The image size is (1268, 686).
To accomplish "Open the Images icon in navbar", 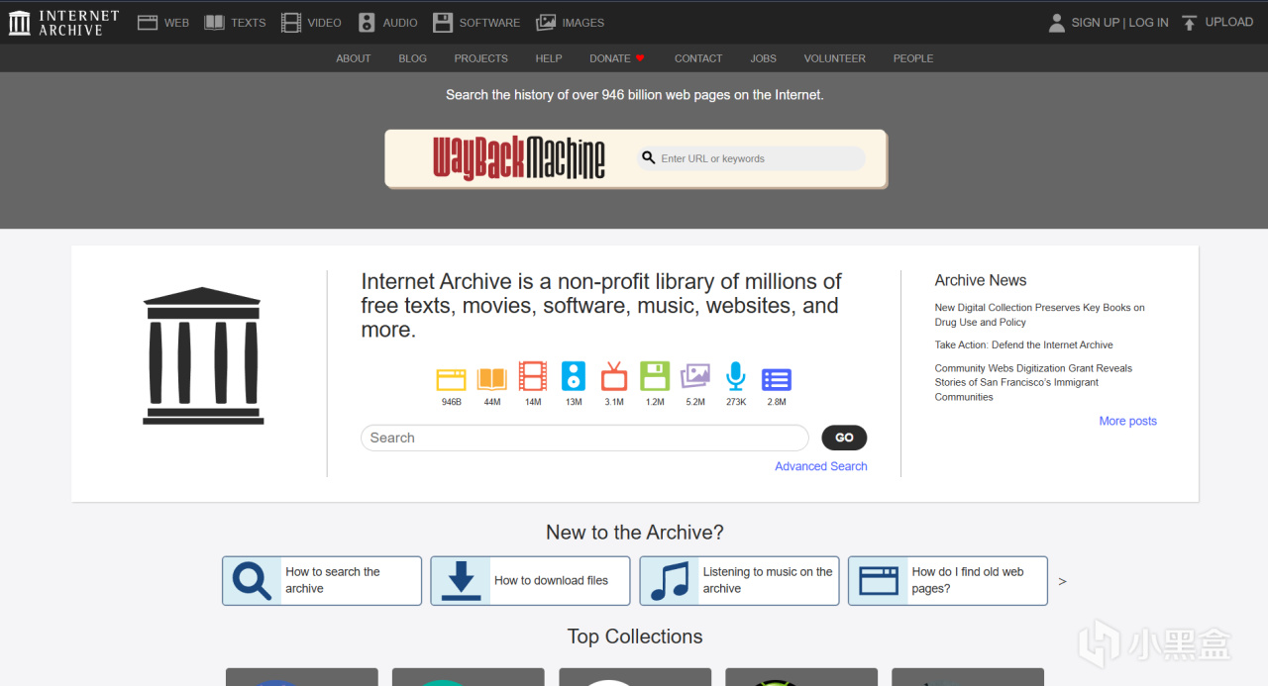I will 546,22.
